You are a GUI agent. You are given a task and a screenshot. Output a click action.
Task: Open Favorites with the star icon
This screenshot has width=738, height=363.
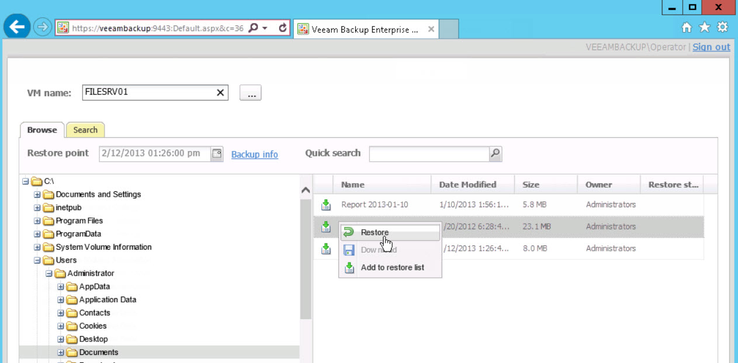click(x=705, y=27)
